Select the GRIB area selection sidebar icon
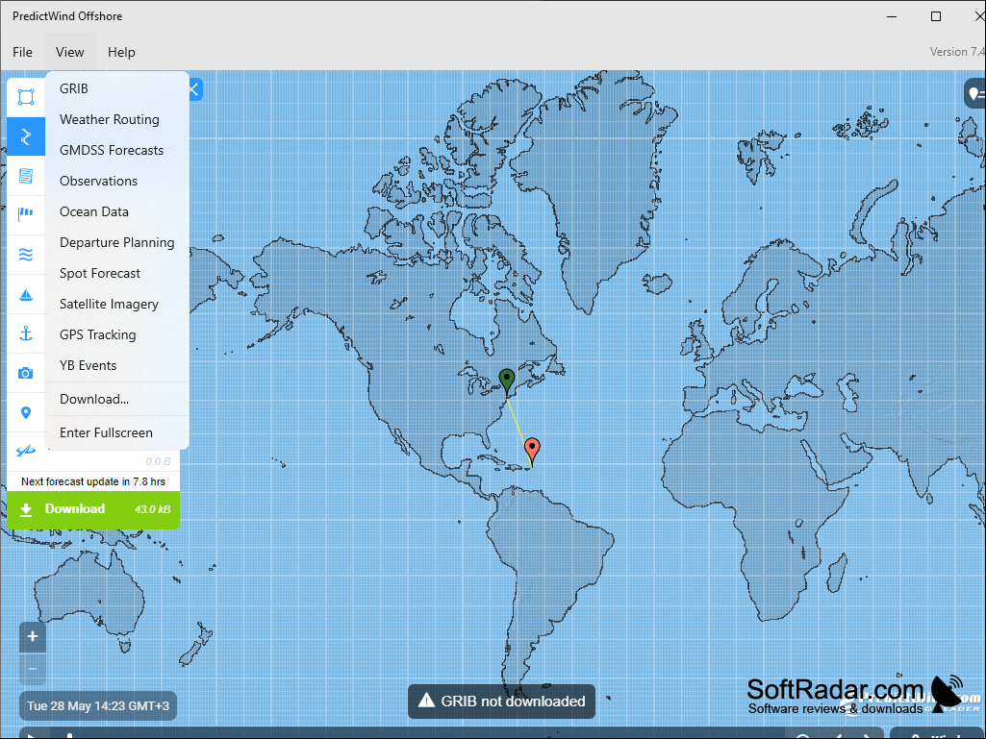This screenshot has width=986, height=739. pyautogui.click(x=26, y=97)
